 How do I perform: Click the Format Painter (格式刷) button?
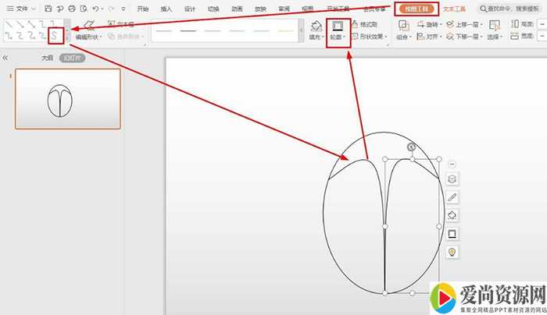(369, 25)
